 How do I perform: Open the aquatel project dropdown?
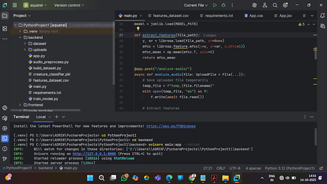(x=35, y=5)
